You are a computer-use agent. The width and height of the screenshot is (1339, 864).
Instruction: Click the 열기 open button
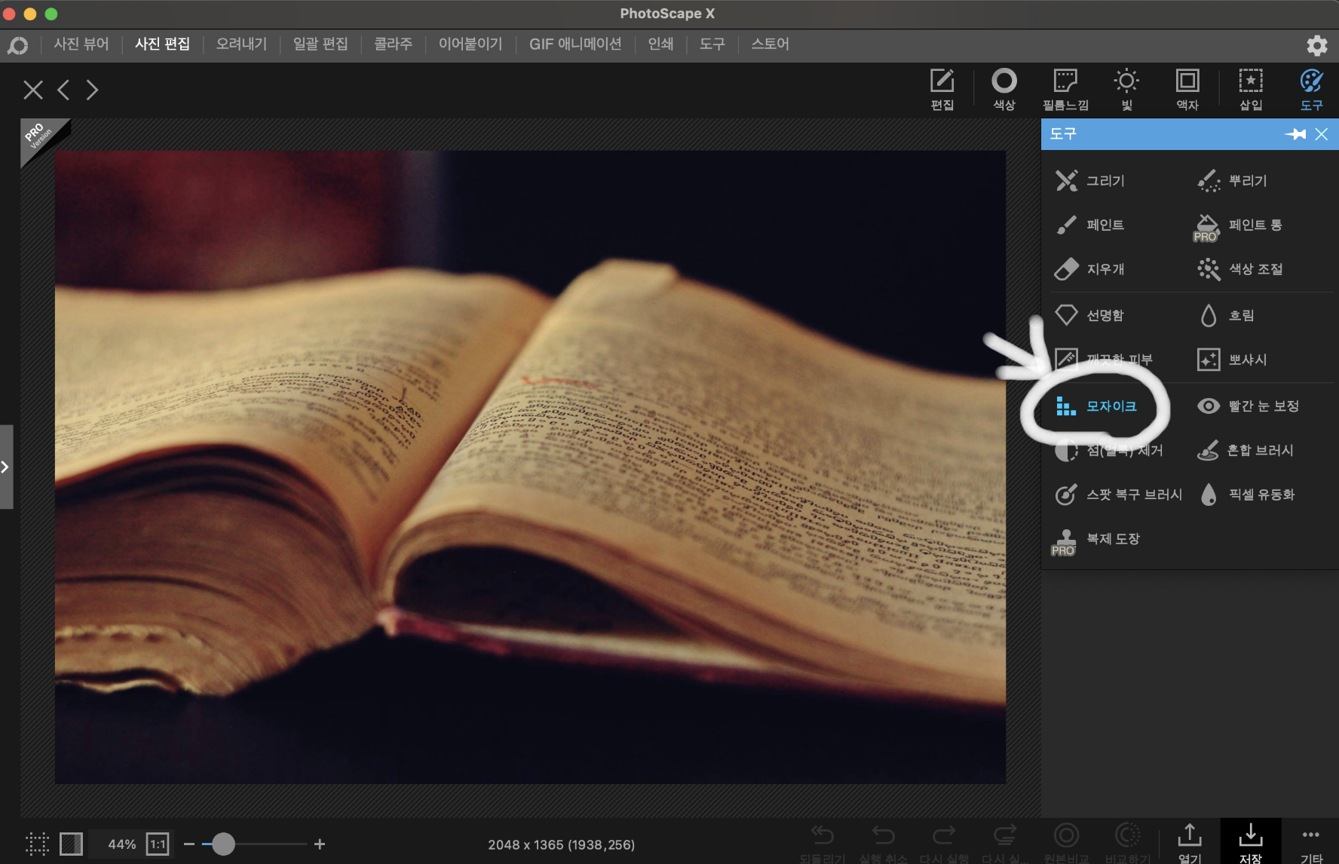click(1190, 842)
